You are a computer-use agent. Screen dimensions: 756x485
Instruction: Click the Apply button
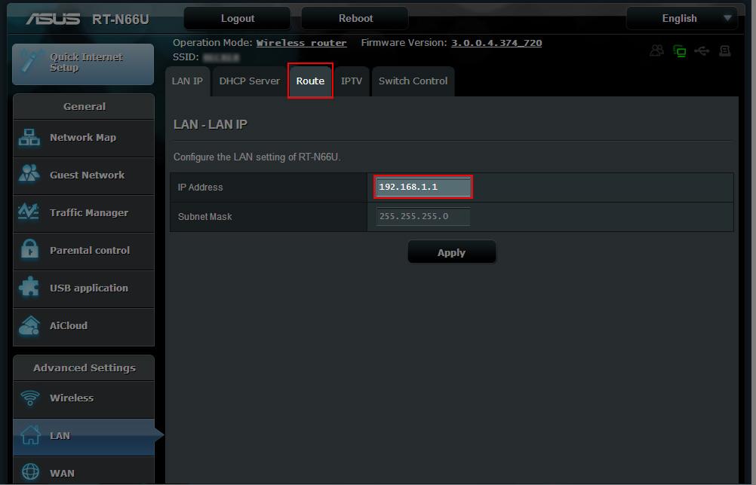coord(451,252)
